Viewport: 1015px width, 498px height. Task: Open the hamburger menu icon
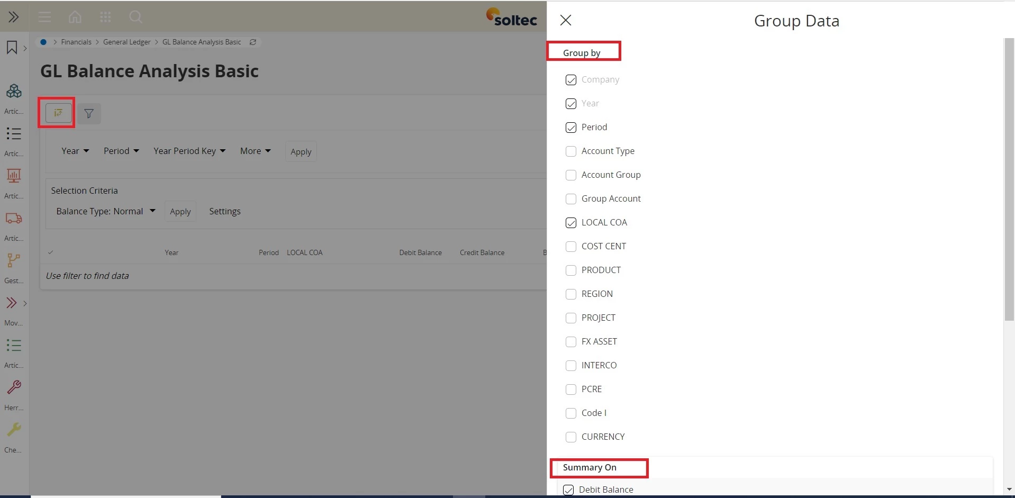pos(44,17)
